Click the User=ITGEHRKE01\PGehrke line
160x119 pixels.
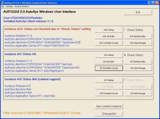23,18
